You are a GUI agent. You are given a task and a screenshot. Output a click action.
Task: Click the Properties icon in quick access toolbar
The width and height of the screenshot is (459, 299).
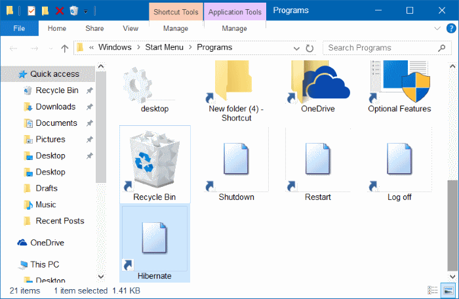31,11
